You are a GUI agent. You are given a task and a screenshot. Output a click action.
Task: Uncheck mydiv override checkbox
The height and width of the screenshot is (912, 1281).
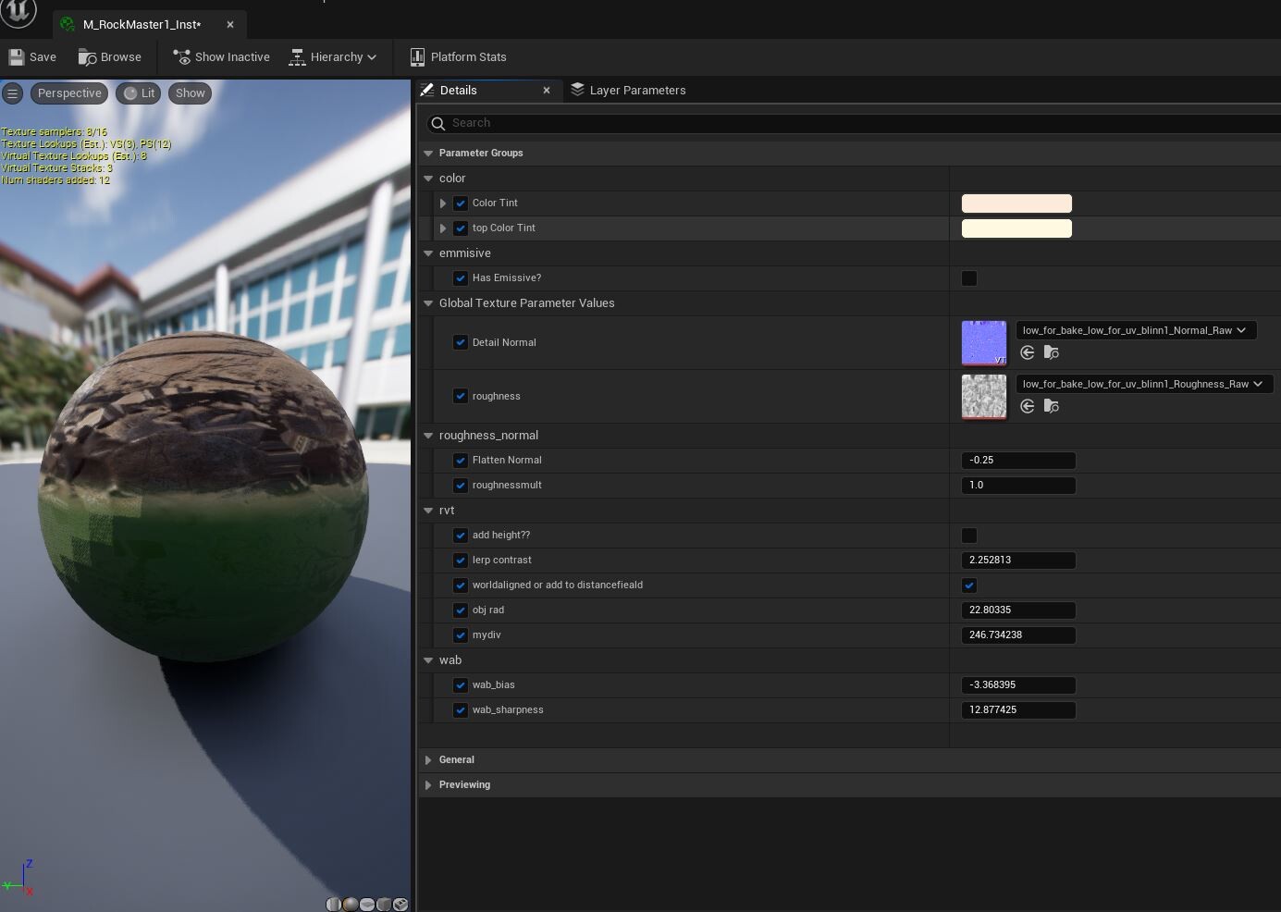click(461, 635)
